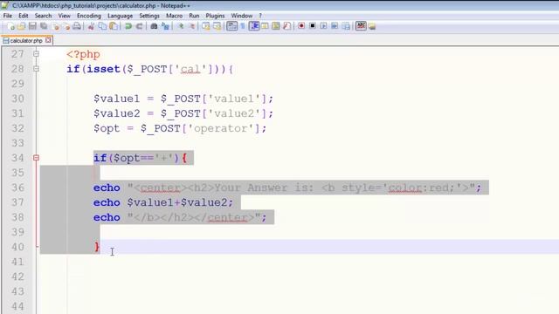Click Run Macro Multiple Times icon
This screenshot has height=314, width=559.
[x=335, y=26]
